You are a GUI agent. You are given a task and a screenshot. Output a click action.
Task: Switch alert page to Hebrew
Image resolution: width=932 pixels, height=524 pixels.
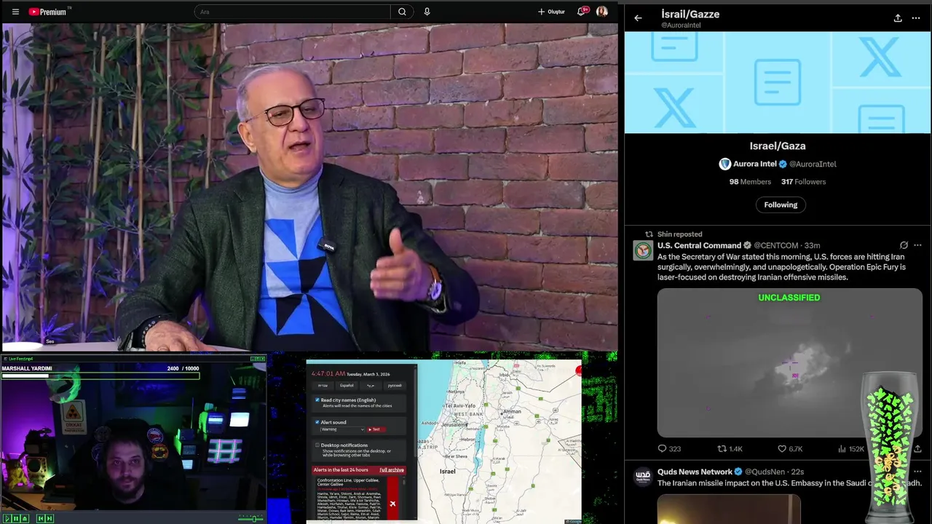click(323, 385)
